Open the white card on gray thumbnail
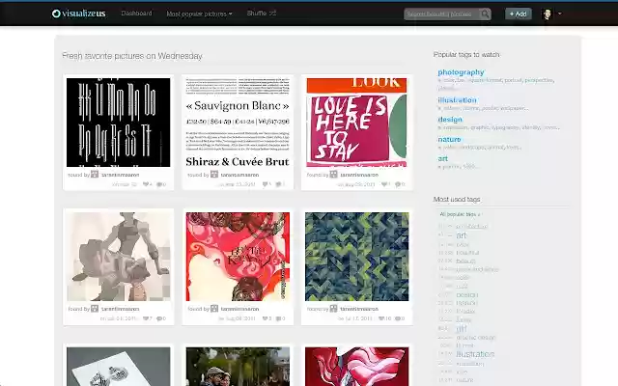The height and width of the screenshot is (386, 618). [x=118, y=367]
